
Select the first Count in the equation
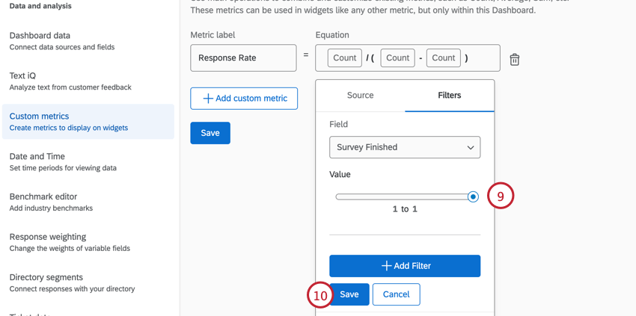click(x=345, y=58)
